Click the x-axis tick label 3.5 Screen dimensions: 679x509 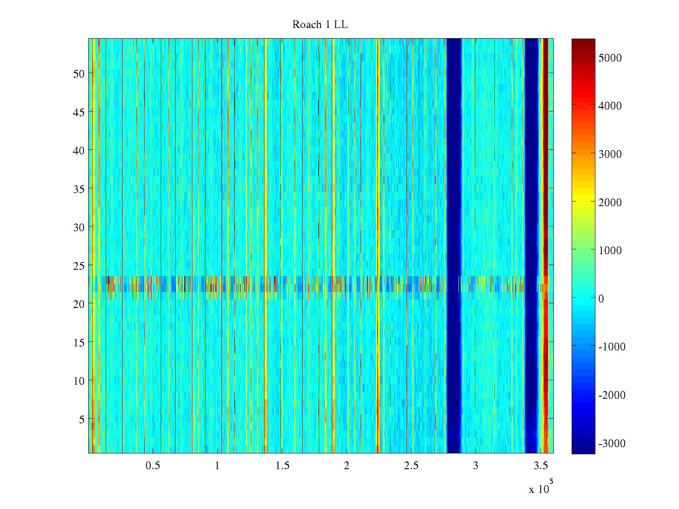coord(541,466)
